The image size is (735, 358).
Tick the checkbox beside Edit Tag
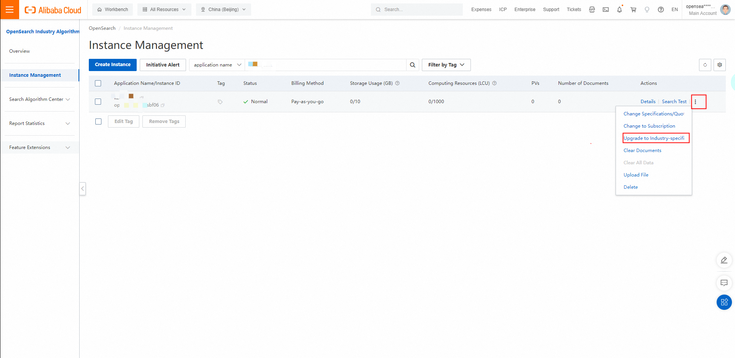pyautogui.click(x=98, y=121)
